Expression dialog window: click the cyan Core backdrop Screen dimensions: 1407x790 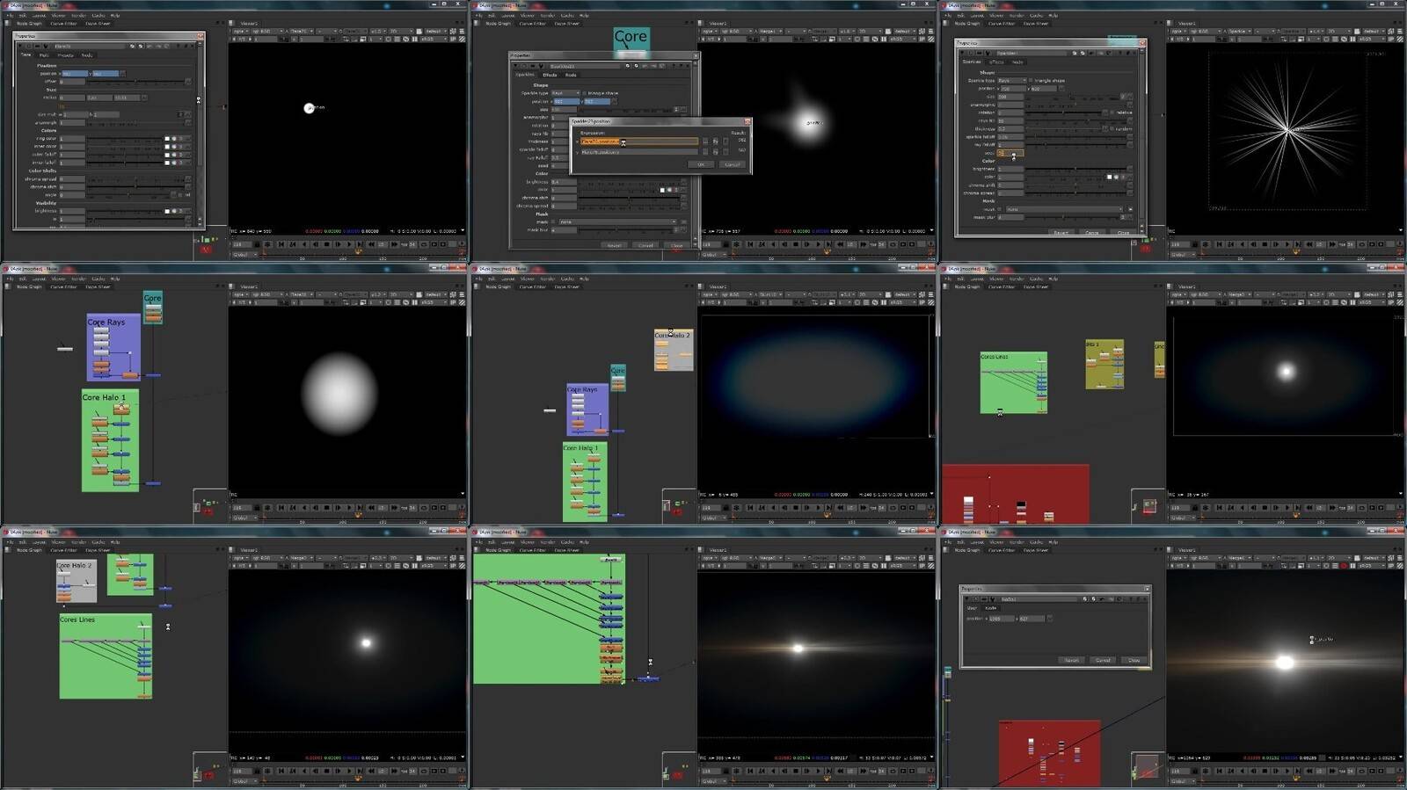(631, 40)
